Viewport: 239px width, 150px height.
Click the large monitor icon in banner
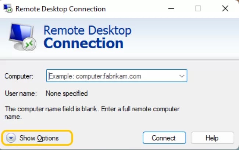point(22,37)
